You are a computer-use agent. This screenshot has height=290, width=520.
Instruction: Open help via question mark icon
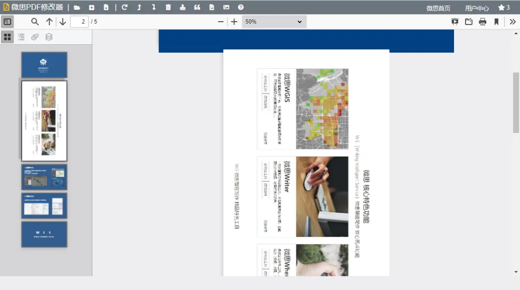point(241,7)
